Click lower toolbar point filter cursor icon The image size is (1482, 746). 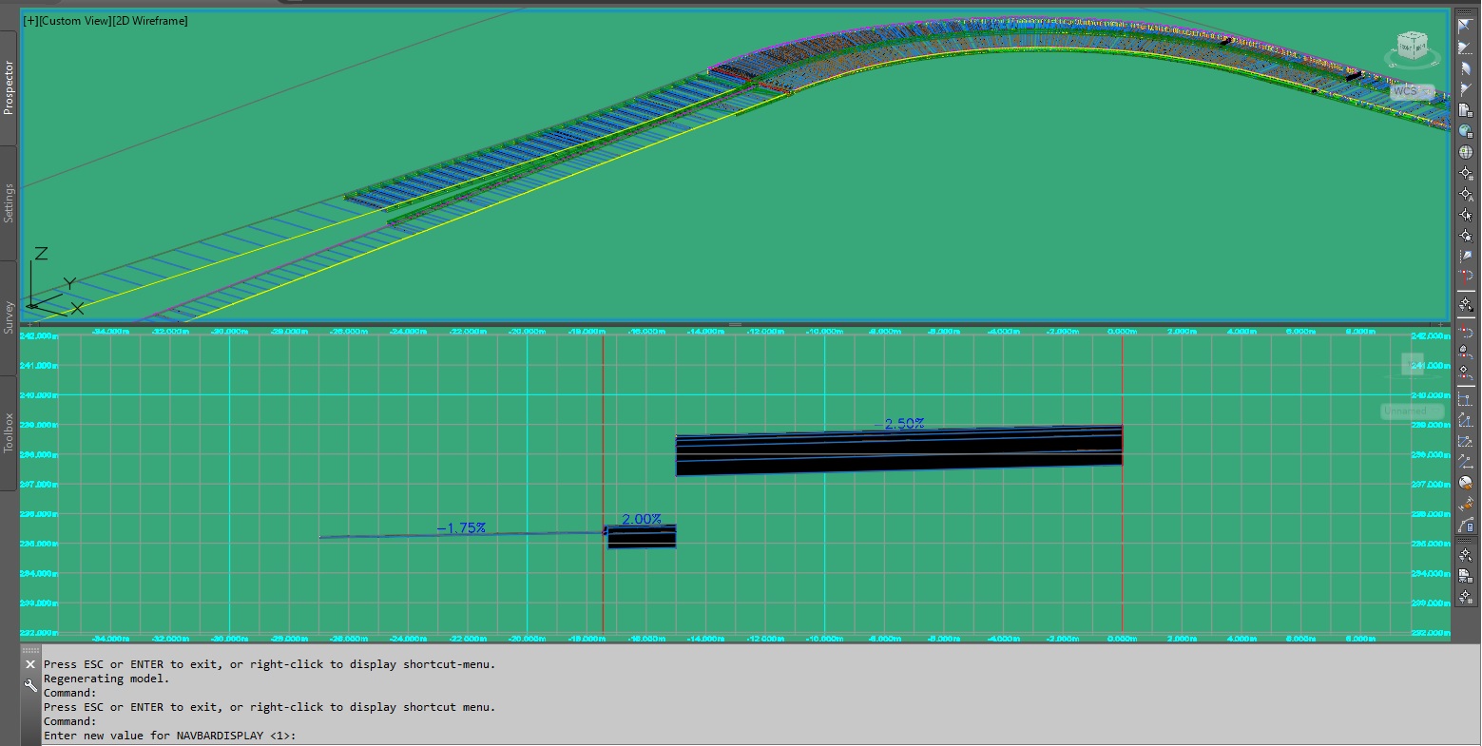coord(1466,555)
